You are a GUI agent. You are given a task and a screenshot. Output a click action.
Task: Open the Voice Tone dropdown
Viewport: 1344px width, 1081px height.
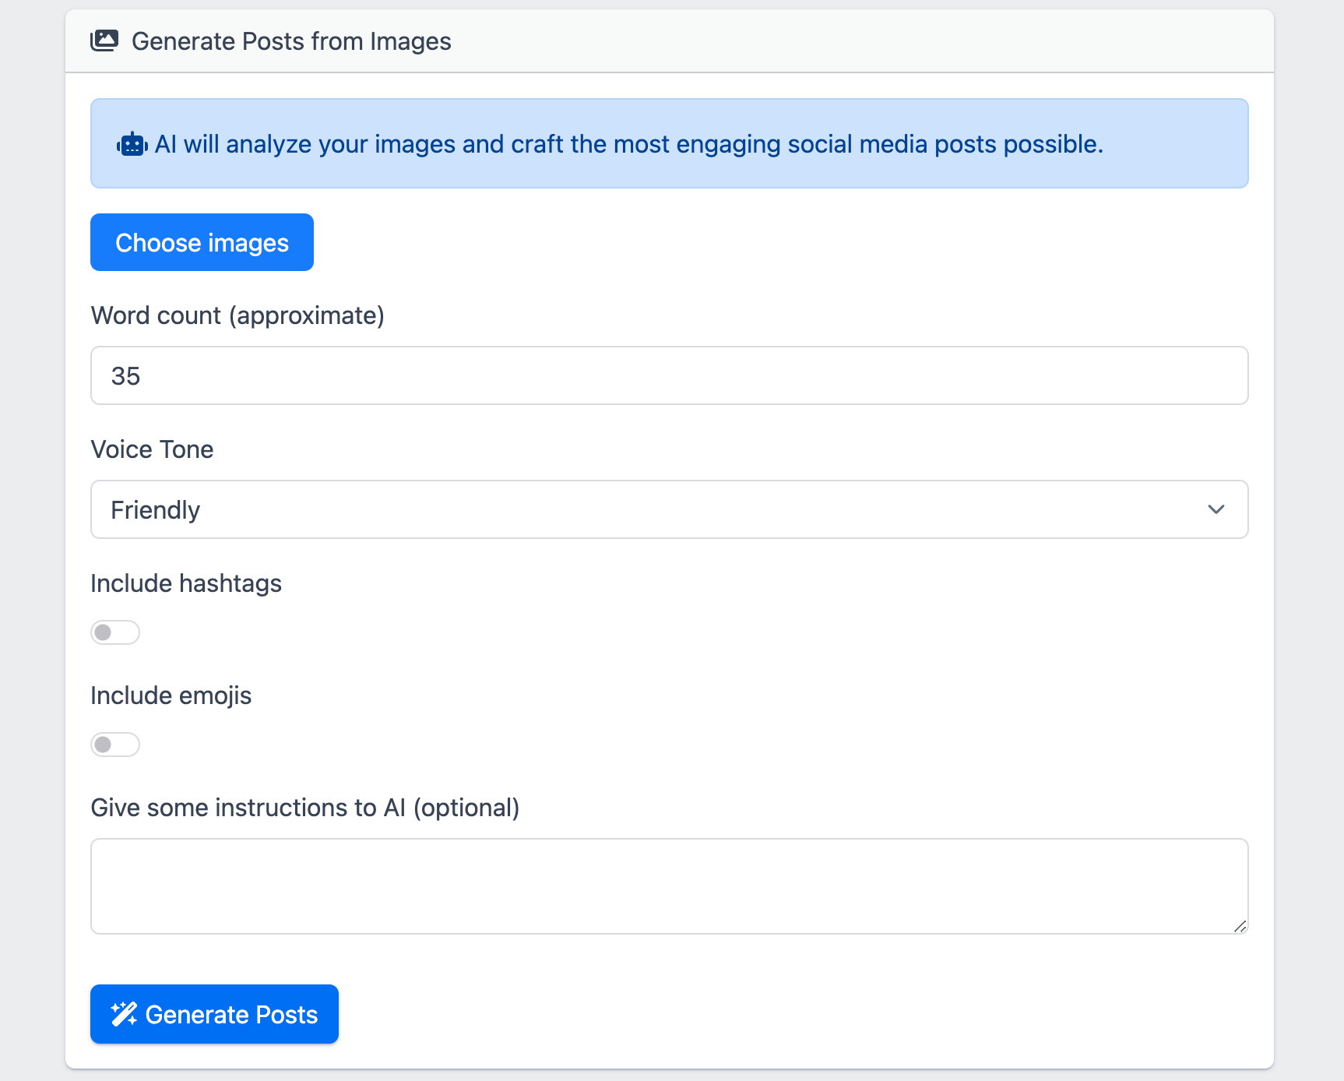pyautogui.click(x=670, y=509)
